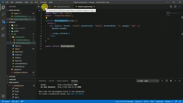Open the View menu
Viewport: 183px width, 103px height.
tap(27, 2)
